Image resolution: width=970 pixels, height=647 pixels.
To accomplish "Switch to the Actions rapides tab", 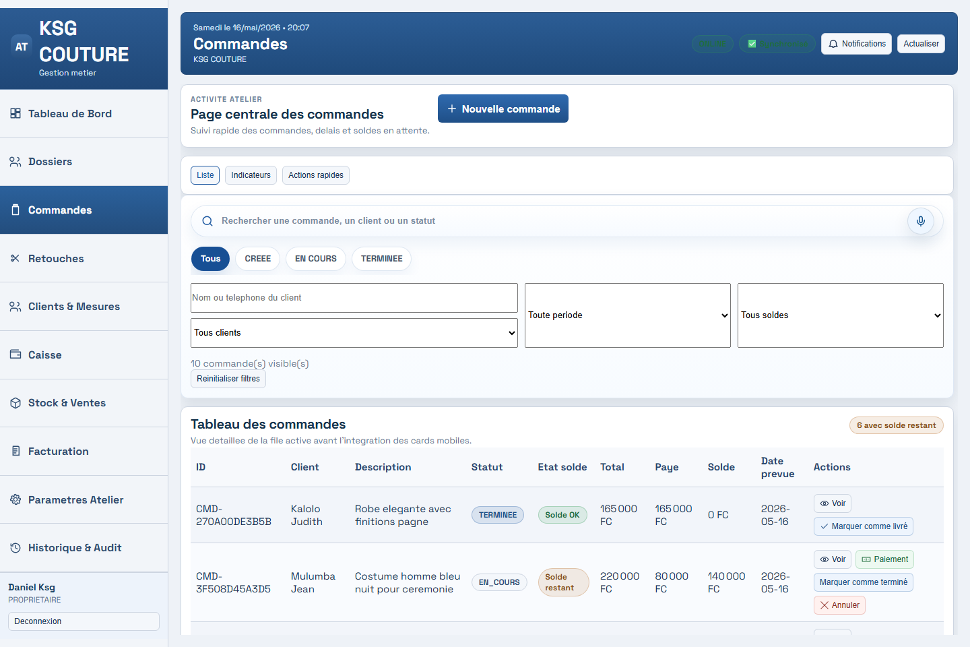I will coord(316,175).
